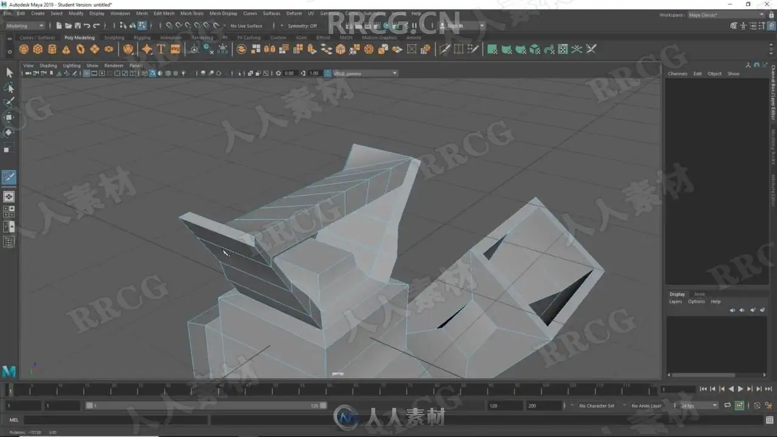Create a polygon torus from the shelf

click(x=80, y=49)
